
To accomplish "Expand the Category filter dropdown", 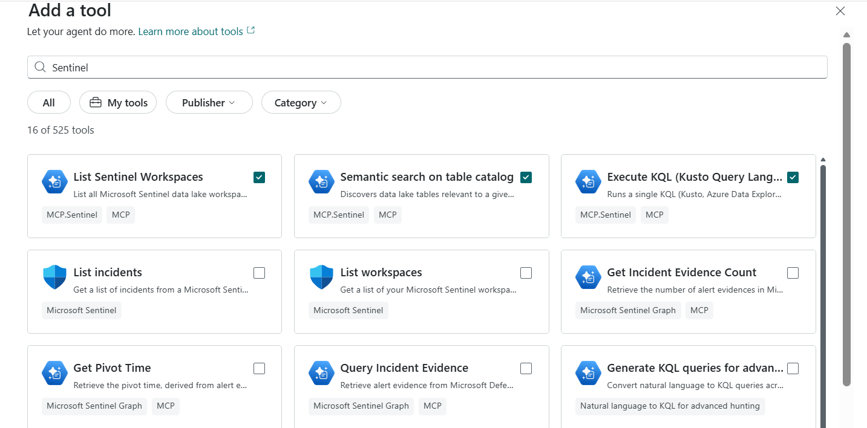I will (301, 103).
